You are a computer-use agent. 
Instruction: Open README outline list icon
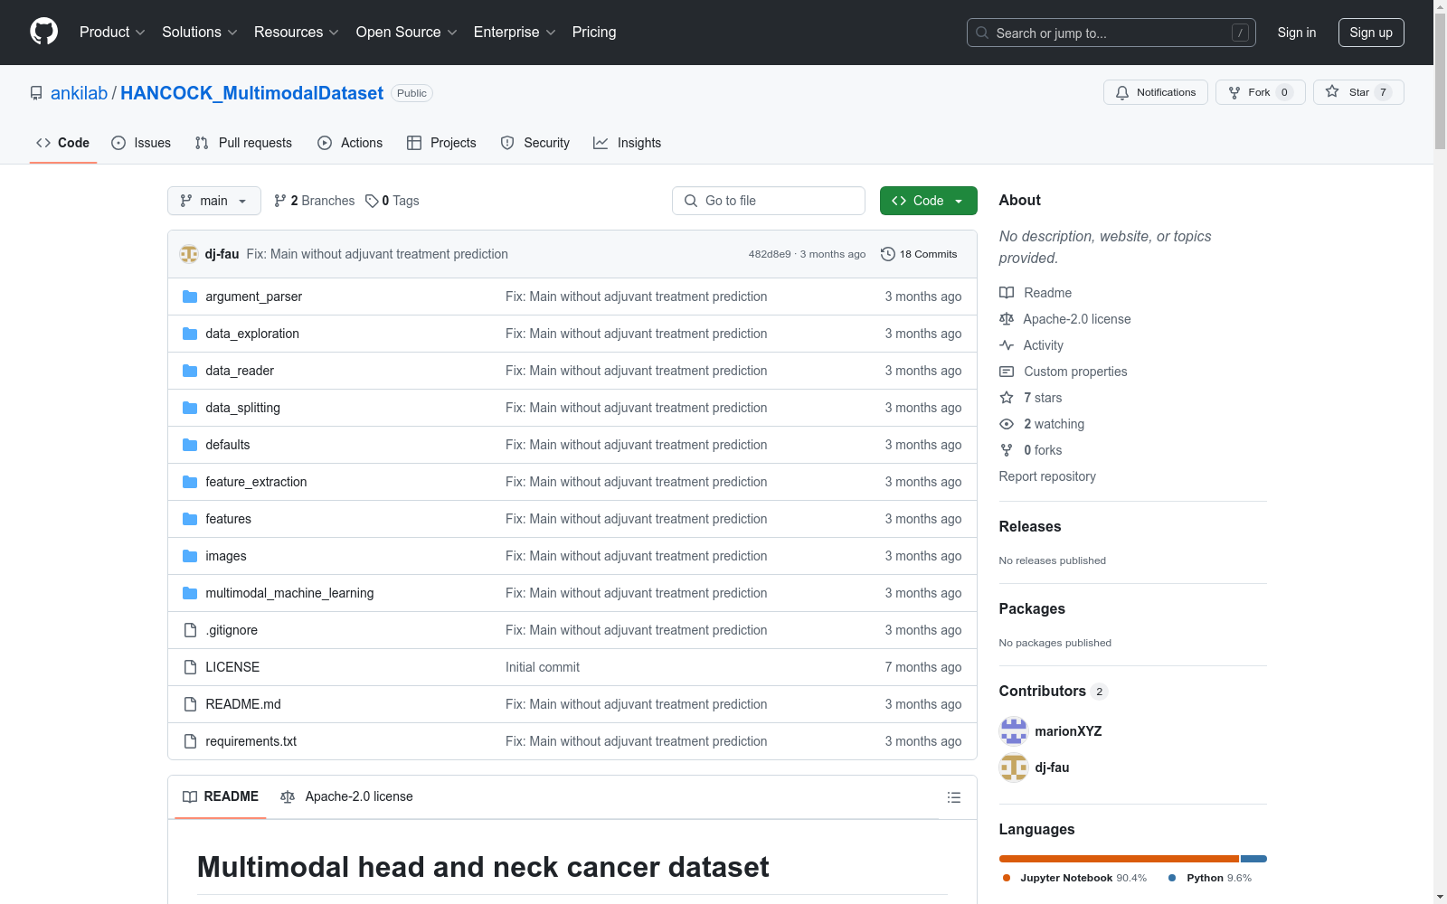(953, 797)
